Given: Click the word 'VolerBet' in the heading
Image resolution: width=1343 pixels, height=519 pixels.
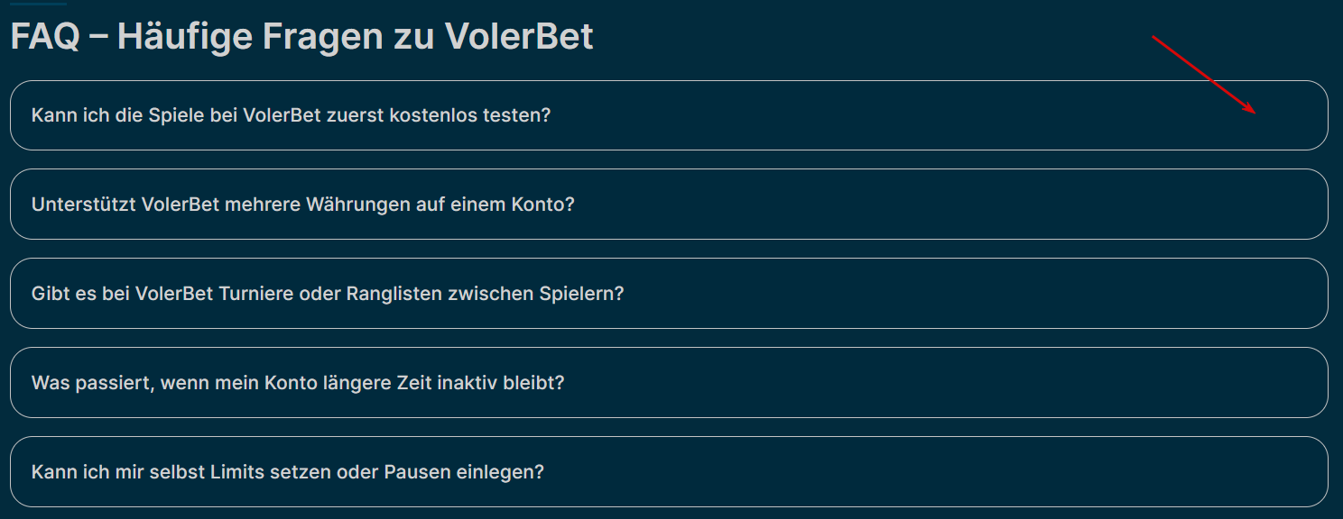Looking at the screenshot, I should click(x=519, y=37).
